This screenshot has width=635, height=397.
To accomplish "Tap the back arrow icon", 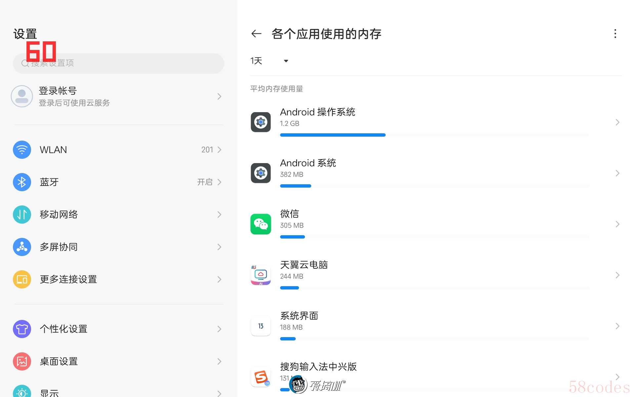I will pyautogui.click(x=256, y=34).
